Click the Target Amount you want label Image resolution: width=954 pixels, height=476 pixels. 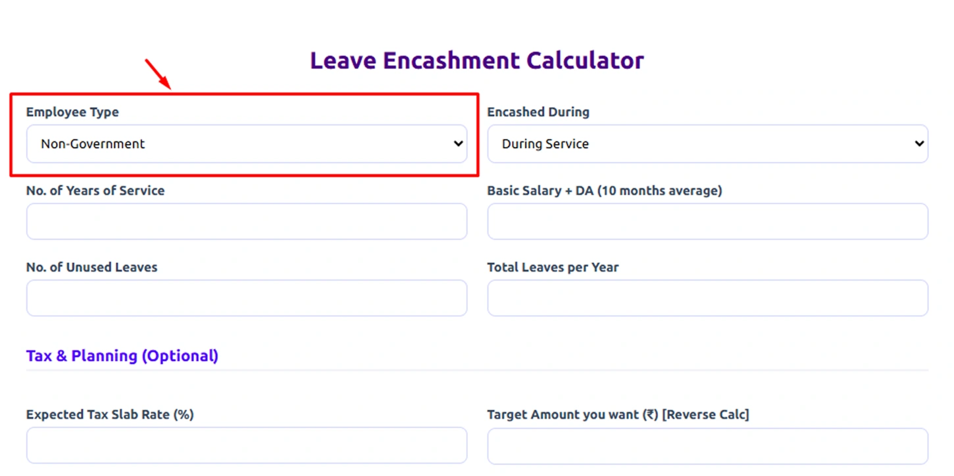pos(618,415)
